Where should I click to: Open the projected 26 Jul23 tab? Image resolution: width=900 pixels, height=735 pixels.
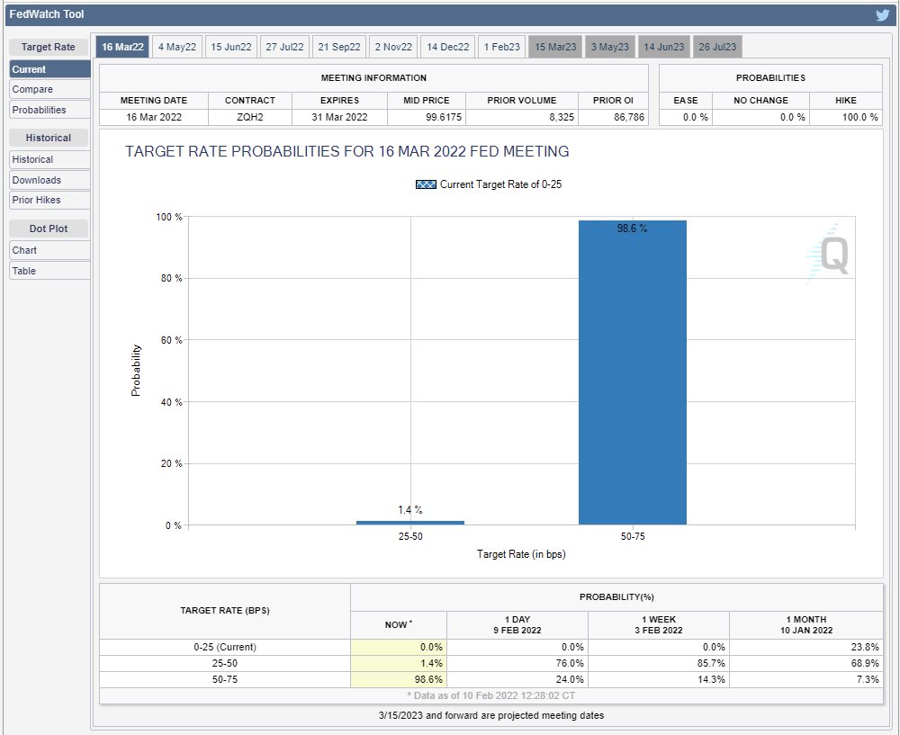(717, 47)
